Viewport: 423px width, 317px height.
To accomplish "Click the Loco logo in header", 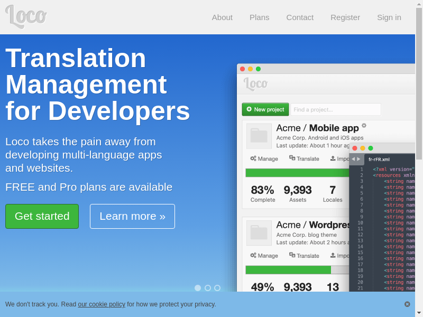I will coord(26,16).
